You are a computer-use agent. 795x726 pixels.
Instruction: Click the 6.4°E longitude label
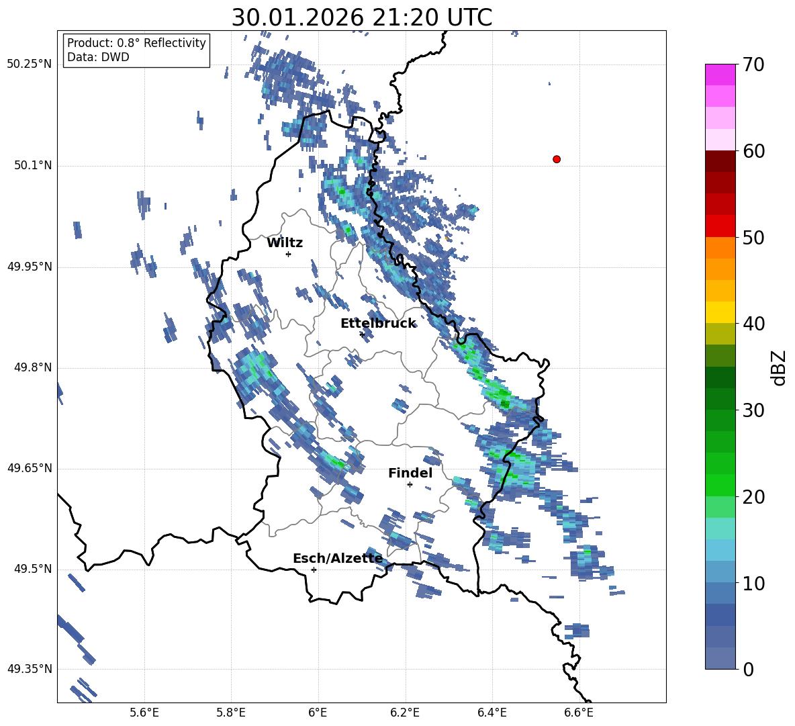tap(492, 713)
